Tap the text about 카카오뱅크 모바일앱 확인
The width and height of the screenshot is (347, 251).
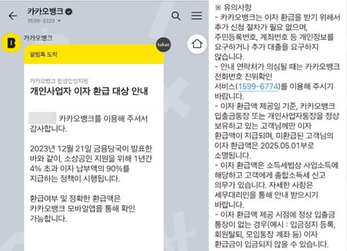click(x=82, y=208)
